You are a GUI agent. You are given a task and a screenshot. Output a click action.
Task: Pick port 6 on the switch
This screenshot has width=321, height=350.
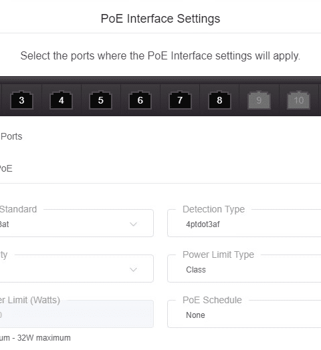[140, 100]
